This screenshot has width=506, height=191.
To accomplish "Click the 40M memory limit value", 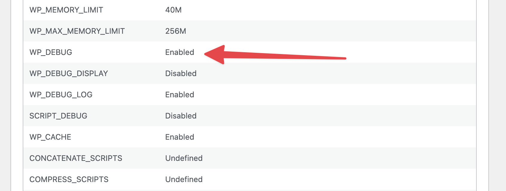I will [x=173, y=10].
